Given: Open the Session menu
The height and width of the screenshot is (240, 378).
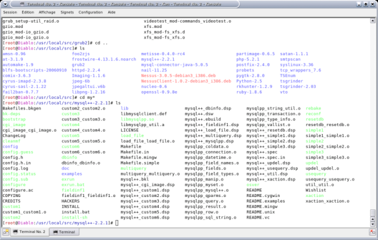Looking at the screenshot, I should coord(10,12).
